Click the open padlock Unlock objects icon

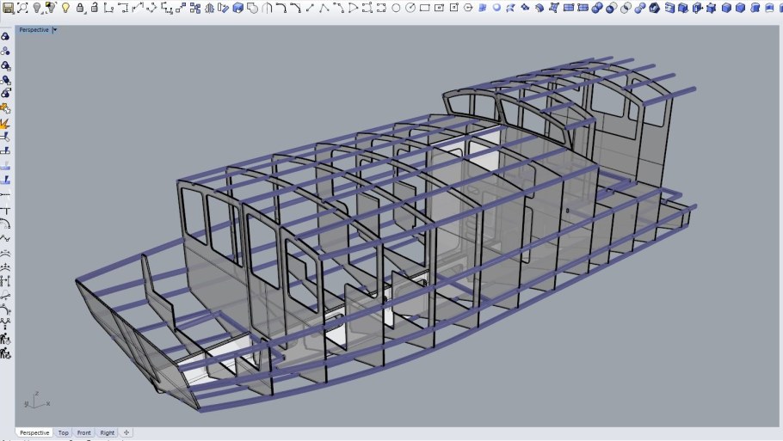94,8
